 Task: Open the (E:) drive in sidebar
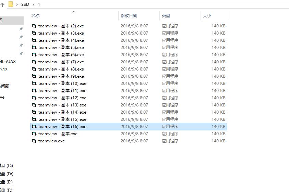[6, 182]
